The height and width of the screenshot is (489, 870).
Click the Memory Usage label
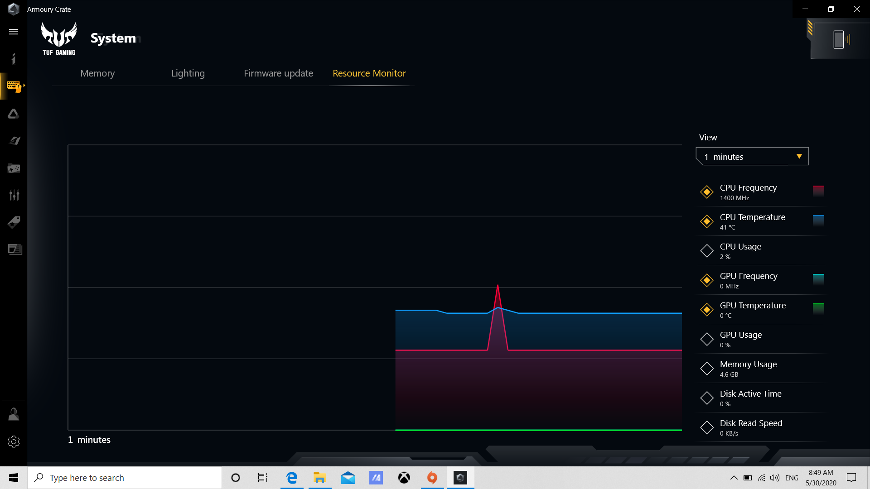click(748, 364)
